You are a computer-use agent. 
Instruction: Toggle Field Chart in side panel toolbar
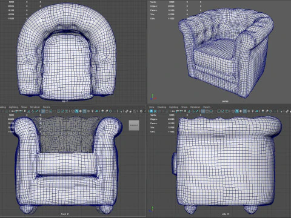[x=219, y=111]
